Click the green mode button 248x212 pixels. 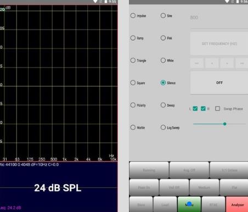189,204
